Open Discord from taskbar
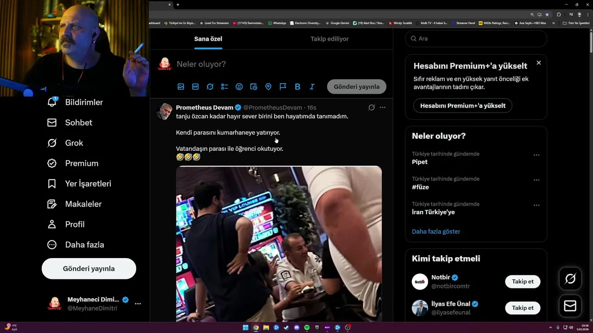 point(297,327)
